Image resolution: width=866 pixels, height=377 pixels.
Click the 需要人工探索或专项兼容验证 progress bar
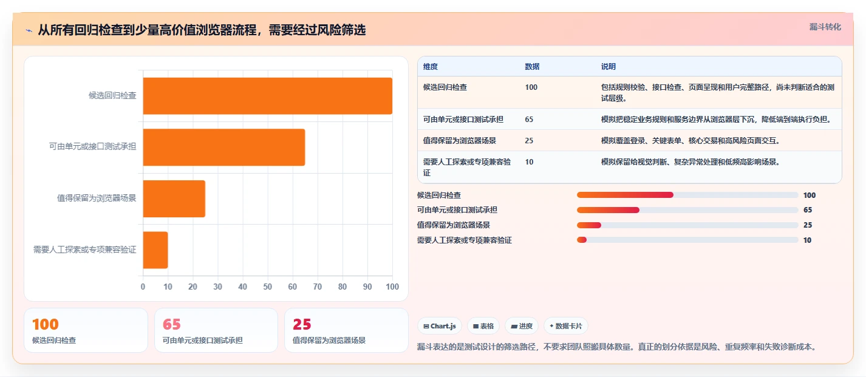tap(687, 240)
